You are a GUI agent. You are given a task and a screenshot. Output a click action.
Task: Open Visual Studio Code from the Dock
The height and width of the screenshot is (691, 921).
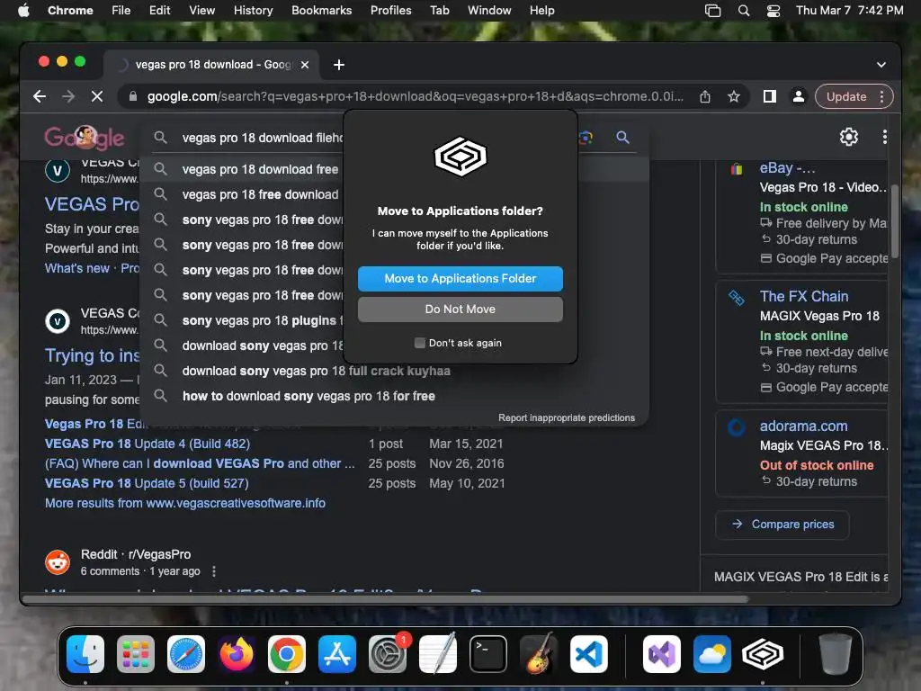coord(589,654)
